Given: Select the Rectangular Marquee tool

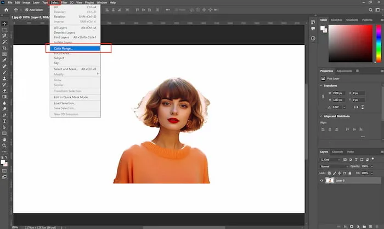Looking at the screenshot, I should pyautogui.click(x=4, y=30).
